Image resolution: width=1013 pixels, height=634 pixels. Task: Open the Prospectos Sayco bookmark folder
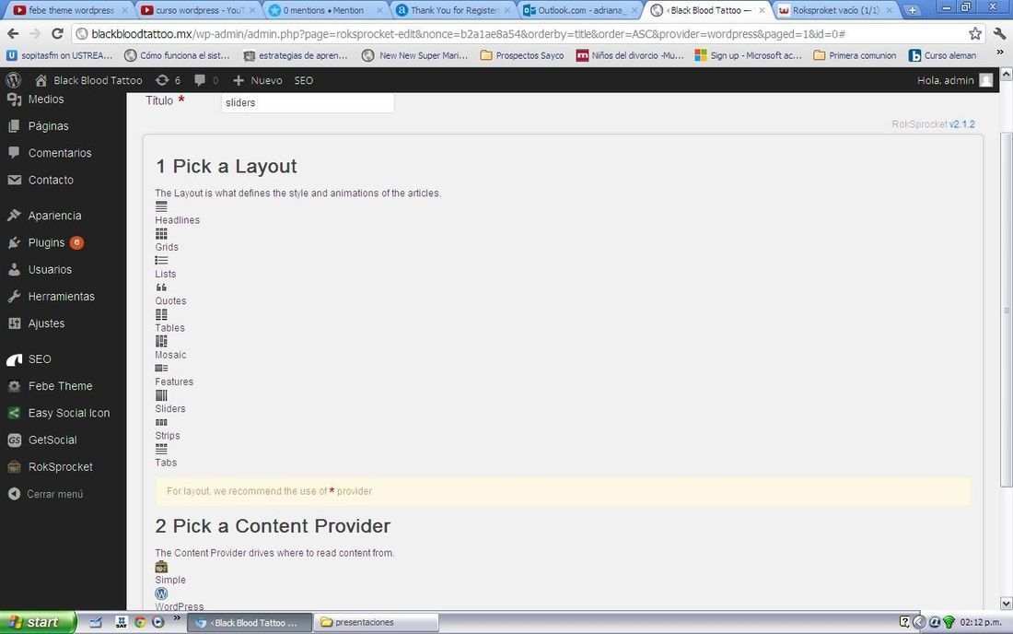522,55
